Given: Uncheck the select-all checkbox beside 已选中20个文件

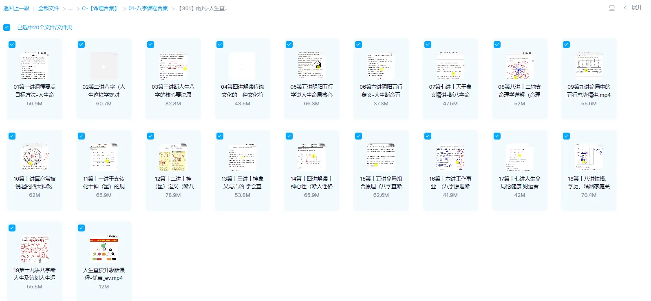Looking at the screenshot, I should (7, 27).
